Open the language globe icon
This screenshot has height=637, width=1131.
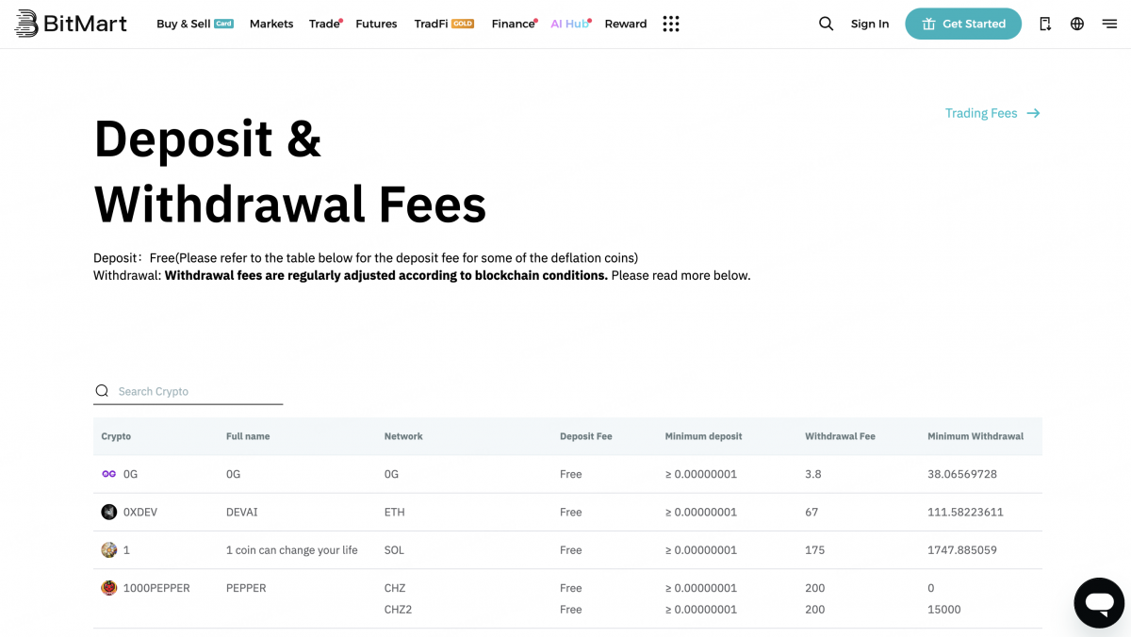pos(1077,24)
